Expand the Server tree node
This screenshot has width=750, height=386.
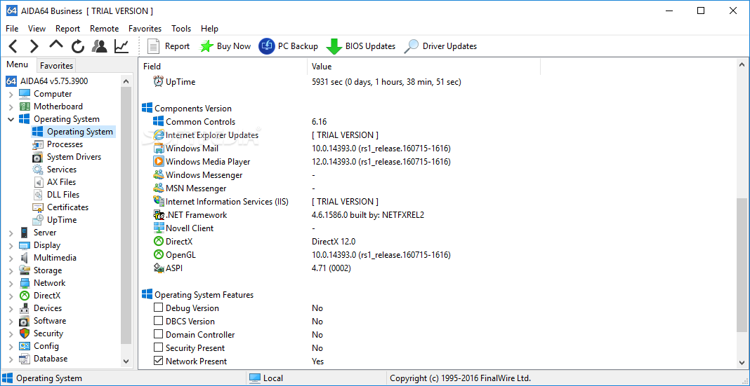click(x=11, y=233)
